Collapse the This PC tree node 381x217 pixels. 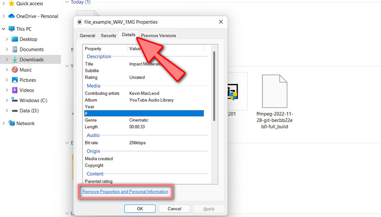tap(4, 29)
